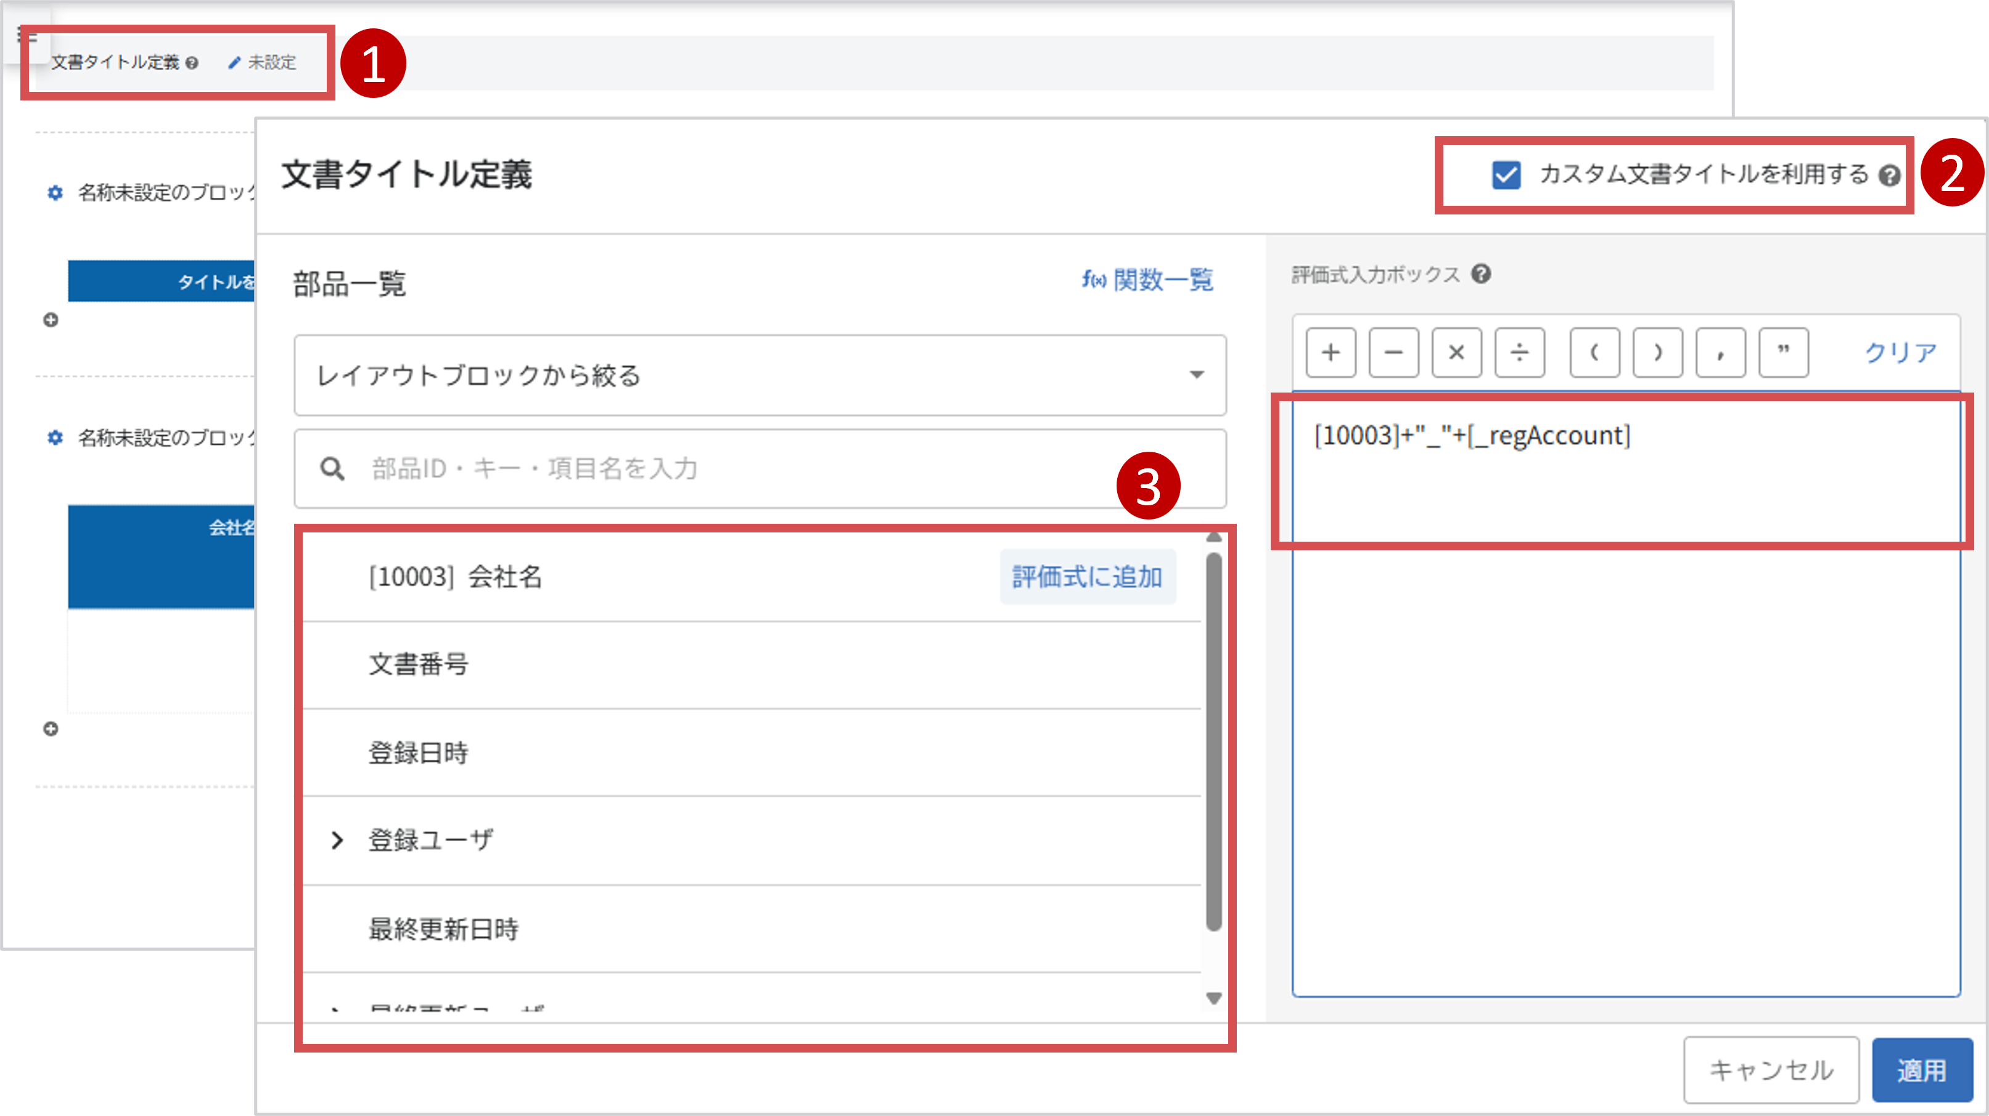Select the 文書番号 row
The height and width of the screenshot is (1116, 1989).
point(752,666)
